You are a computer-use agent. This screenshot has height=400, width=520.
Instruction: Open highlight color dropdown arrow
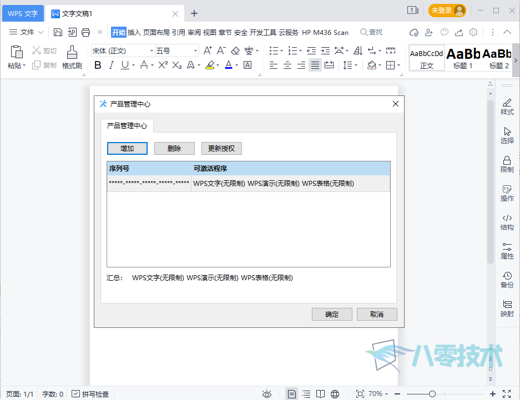(x=218, y=65)
